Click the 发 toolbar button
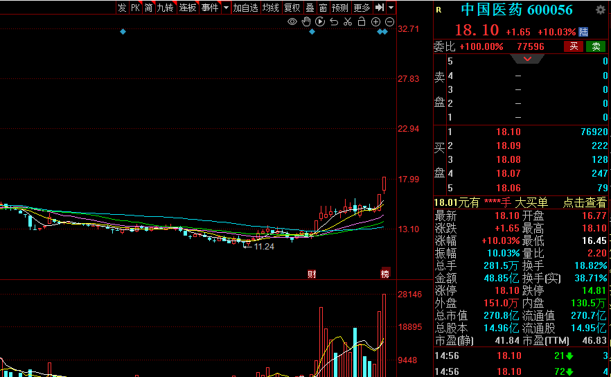Viewport: 611px width, 377px height. point(122,8)
